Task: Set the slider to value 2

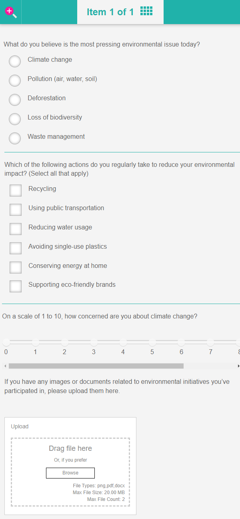Action: (65, 342)
